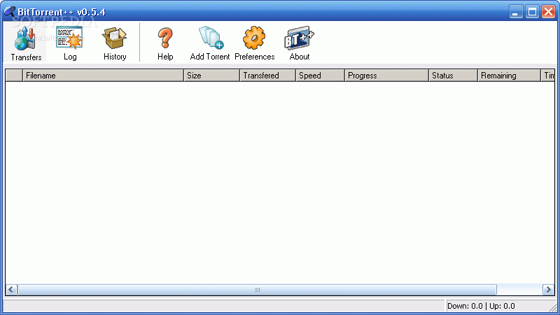560x315 pixels.
Task: Click the horizontal scrollbar thumb
Action: pyautogui.click(x=257, y=290)
